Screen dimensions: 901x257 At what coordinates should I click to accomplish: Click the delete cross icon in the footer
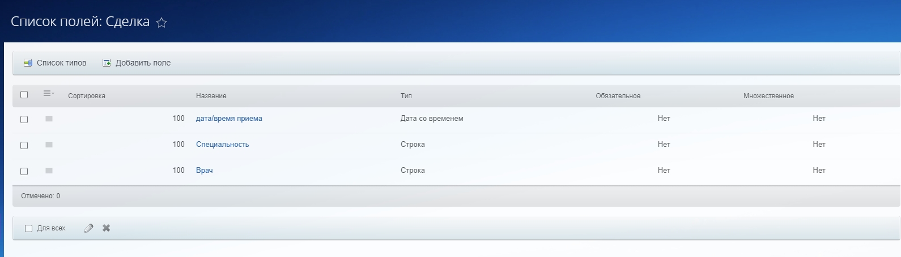tap(106, 228)
